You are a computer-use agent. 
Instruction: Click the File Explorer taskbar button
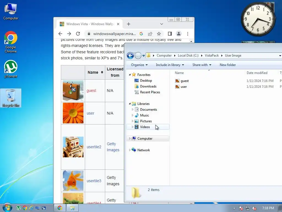click(x=72, y=208)
